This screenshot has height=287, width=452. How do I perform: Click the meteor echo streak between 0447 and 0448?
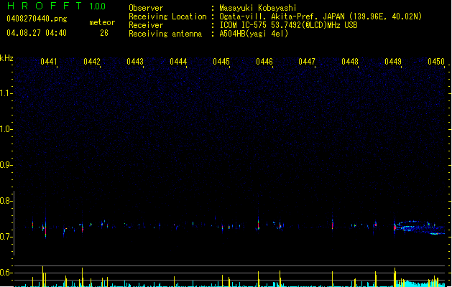[x=333, y=224]
